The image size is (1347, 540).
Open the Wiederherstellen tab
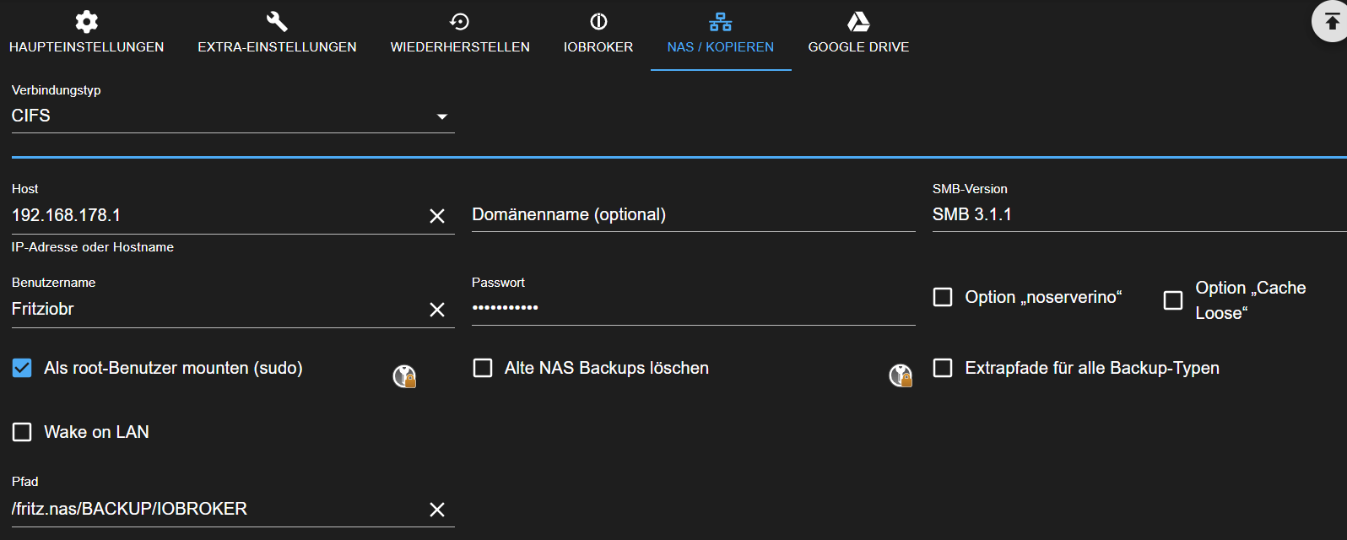tap(460, 35)
